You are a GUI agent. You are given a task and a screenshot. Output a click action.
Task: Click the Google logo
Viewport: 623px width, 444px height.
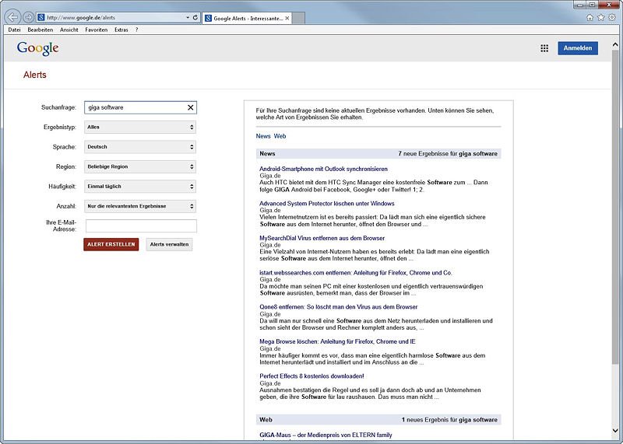(x=37, y=48)
